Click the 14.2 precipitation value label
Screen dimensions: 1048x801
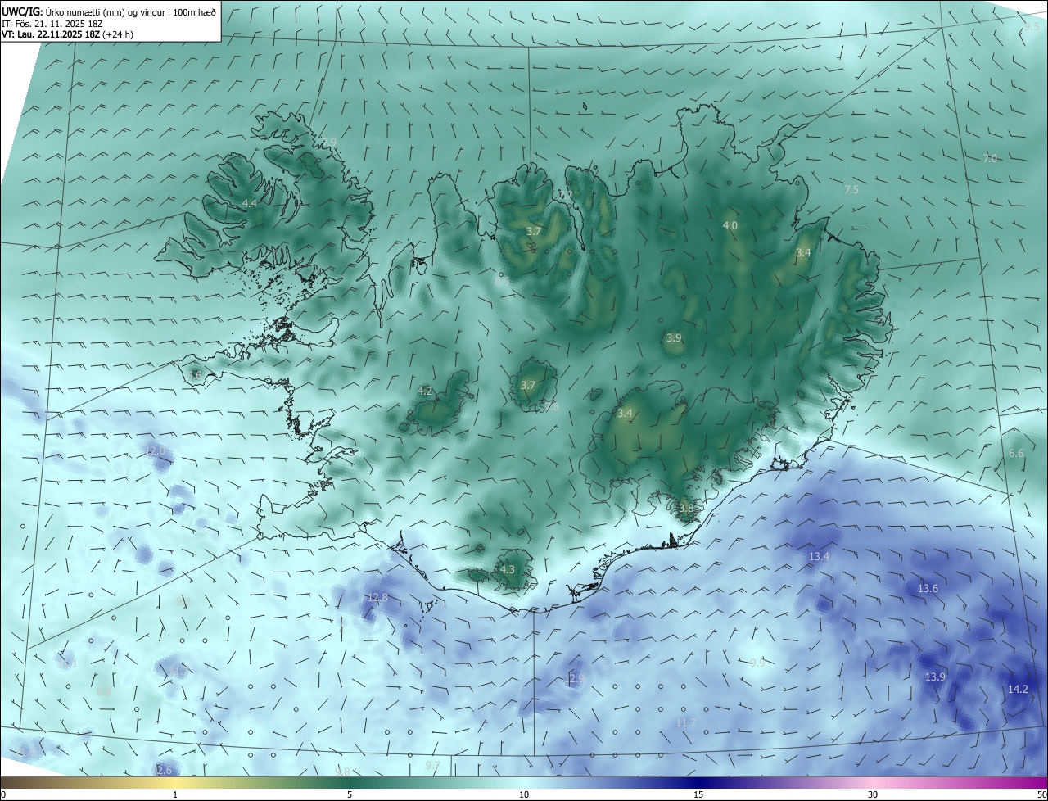pos(1018,690)
